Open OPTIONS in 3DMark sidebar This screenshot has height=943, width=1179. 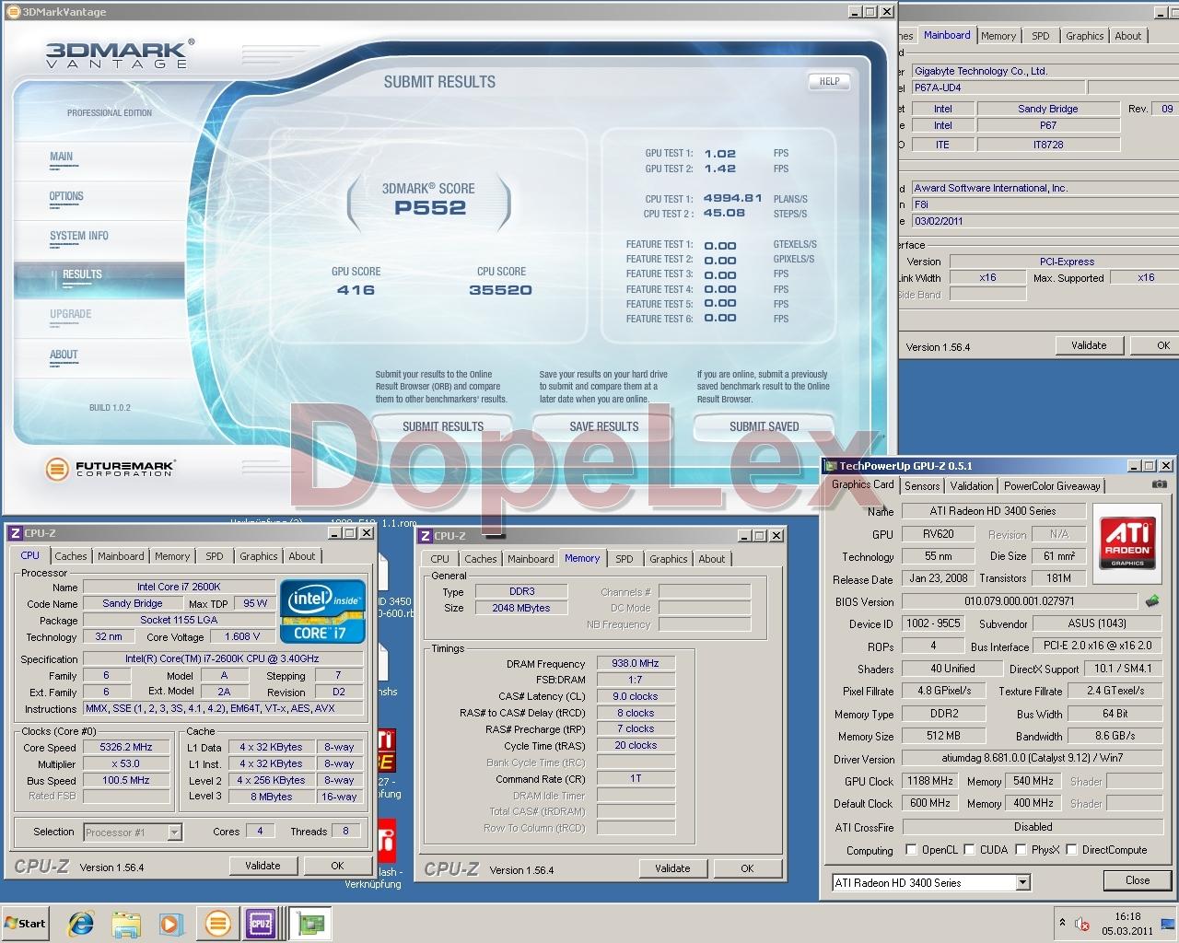(x=66, y=196)
